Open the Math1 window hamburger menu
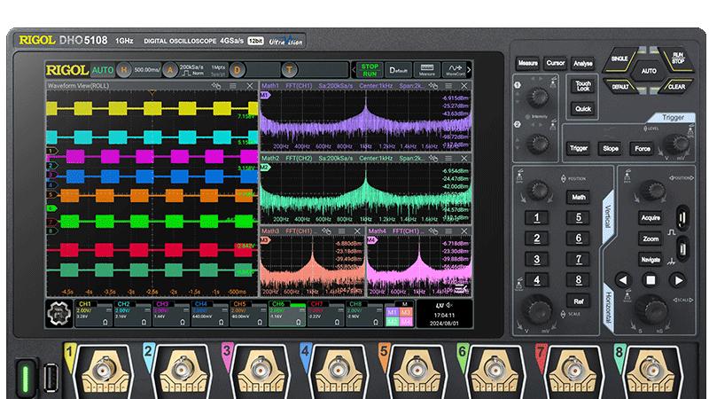 (448, 85)
